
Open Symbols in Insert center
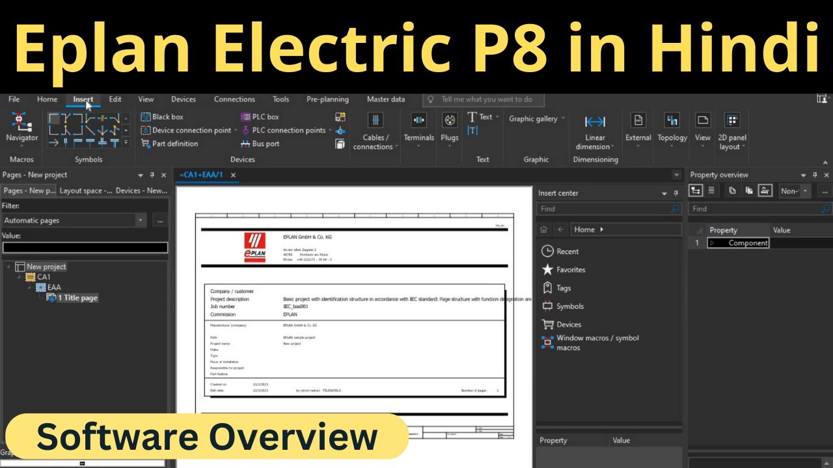pyautogui.click(x=562, y=306)
